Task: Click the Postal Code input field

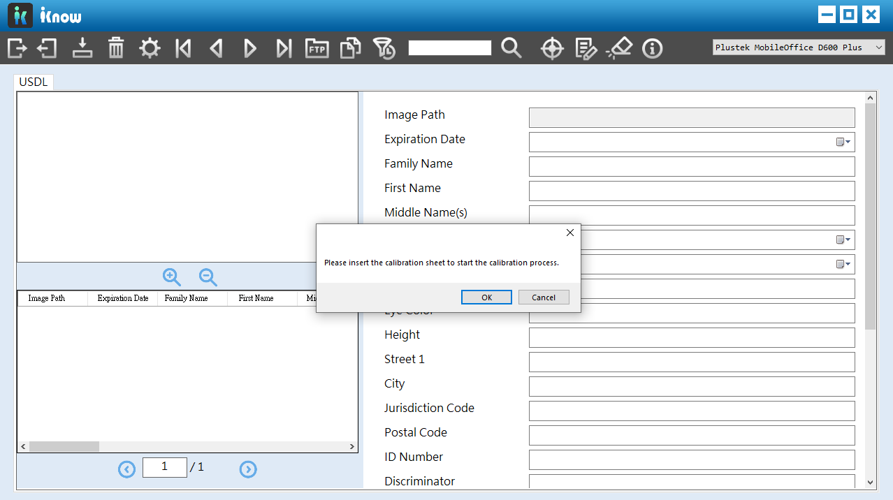Action: (692, 435)
